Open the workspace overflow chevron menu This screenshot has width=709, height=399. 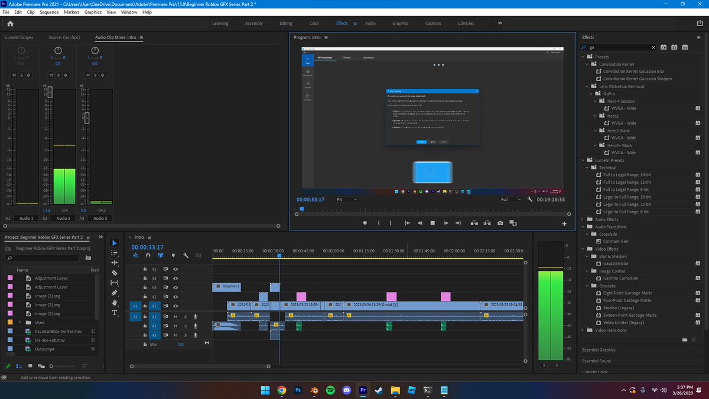[500, 23]
